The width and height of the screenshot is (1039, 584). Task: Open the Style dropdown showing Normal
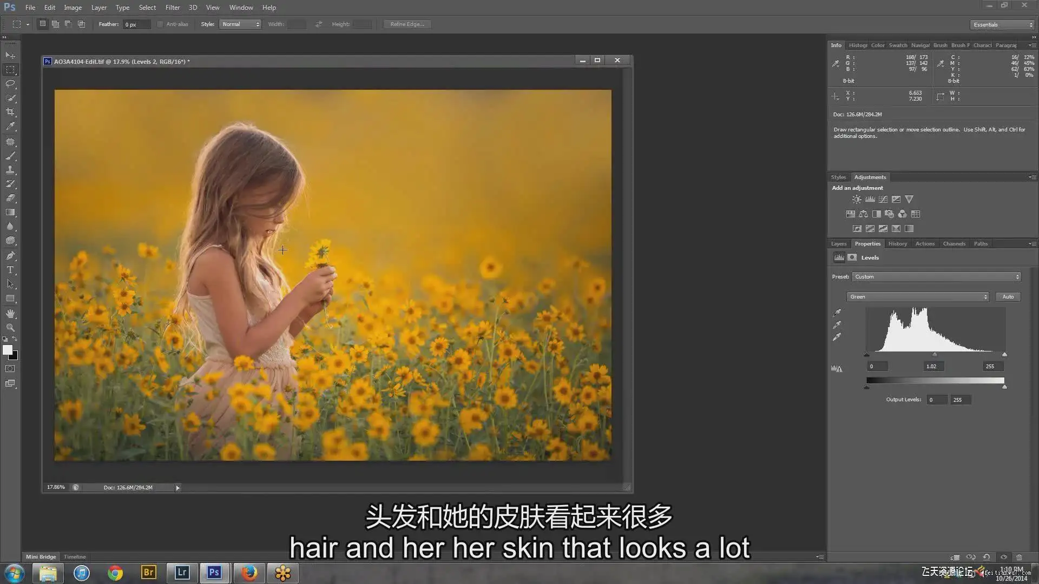240,24
